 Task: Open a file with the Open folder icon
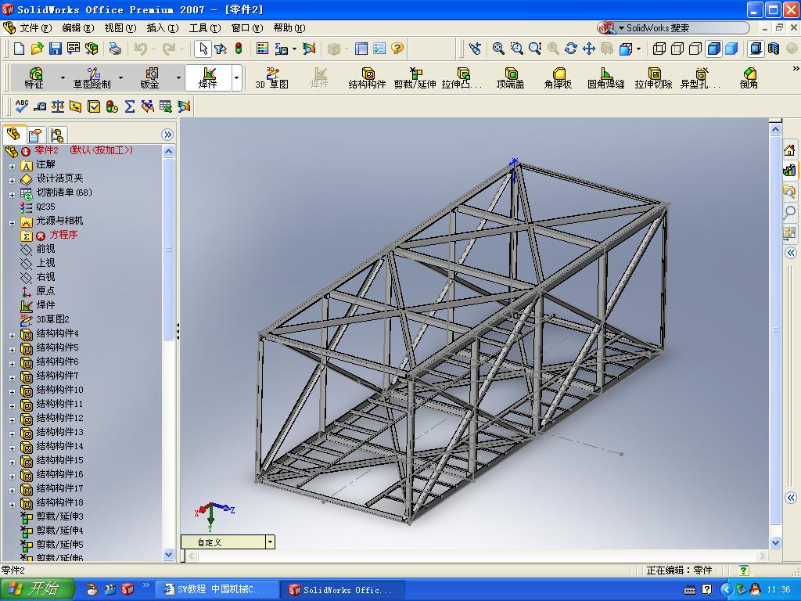37,49
